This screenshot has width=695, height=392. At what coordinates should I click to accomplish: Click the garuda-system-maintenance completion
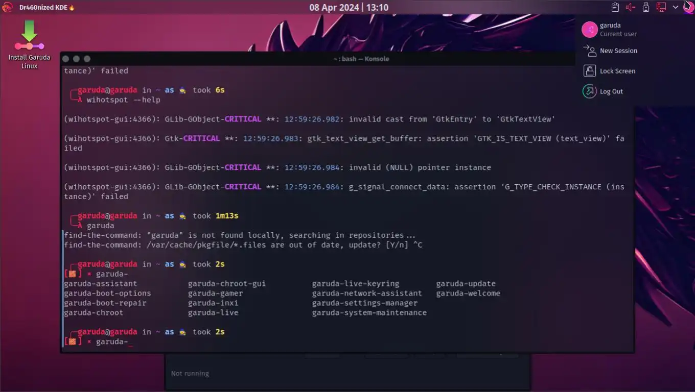[x=369, y=313]
